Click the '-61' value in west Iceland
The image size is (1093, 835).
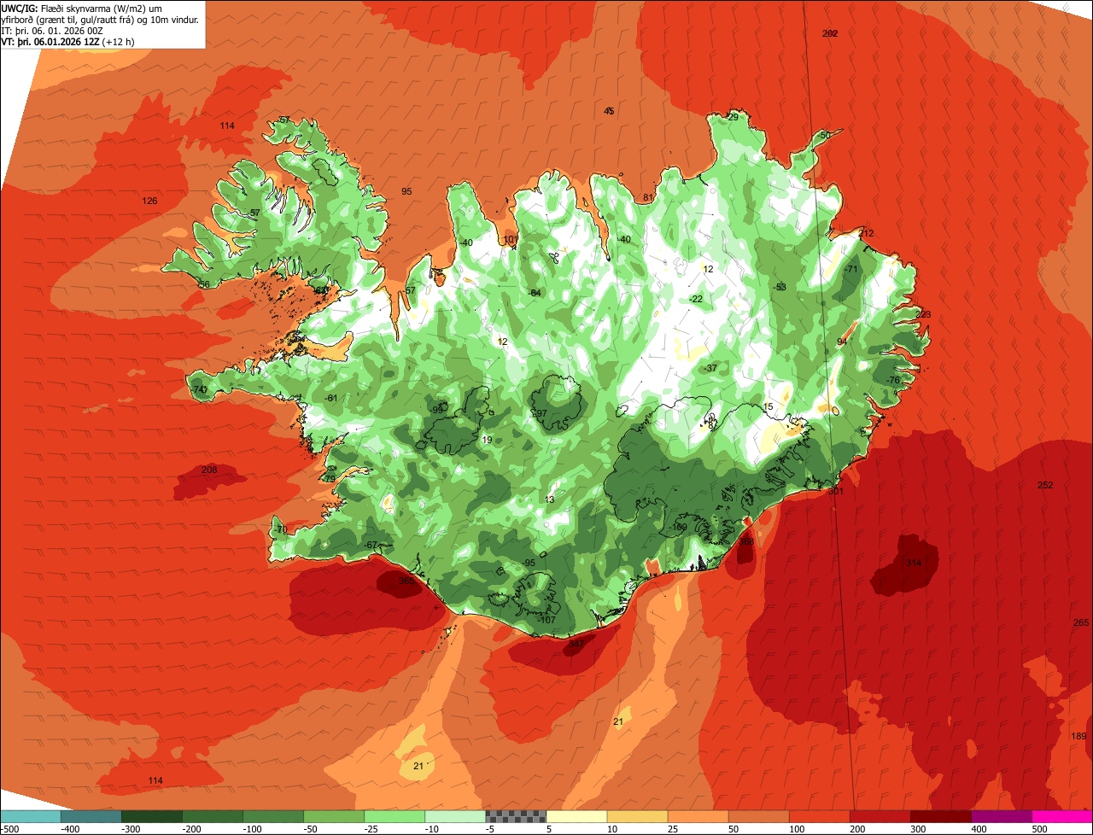(331, 398)
